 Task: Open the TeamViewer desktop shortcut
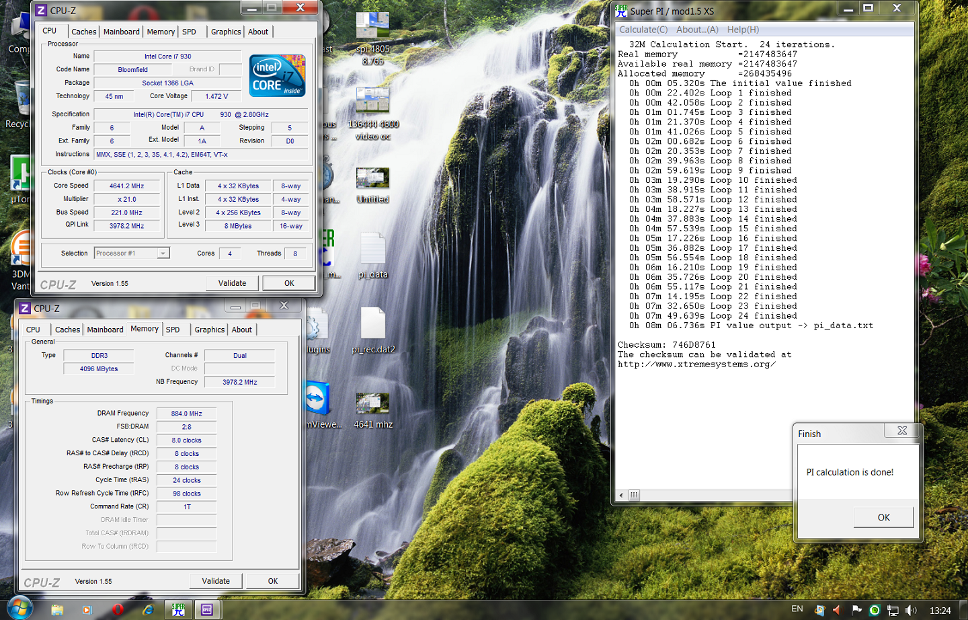319,405
